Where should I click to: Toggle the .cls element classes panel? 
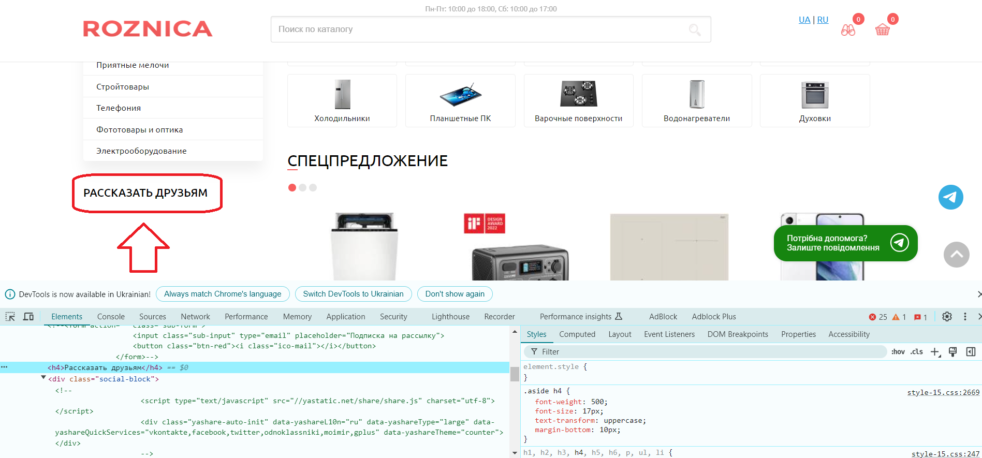917,352
